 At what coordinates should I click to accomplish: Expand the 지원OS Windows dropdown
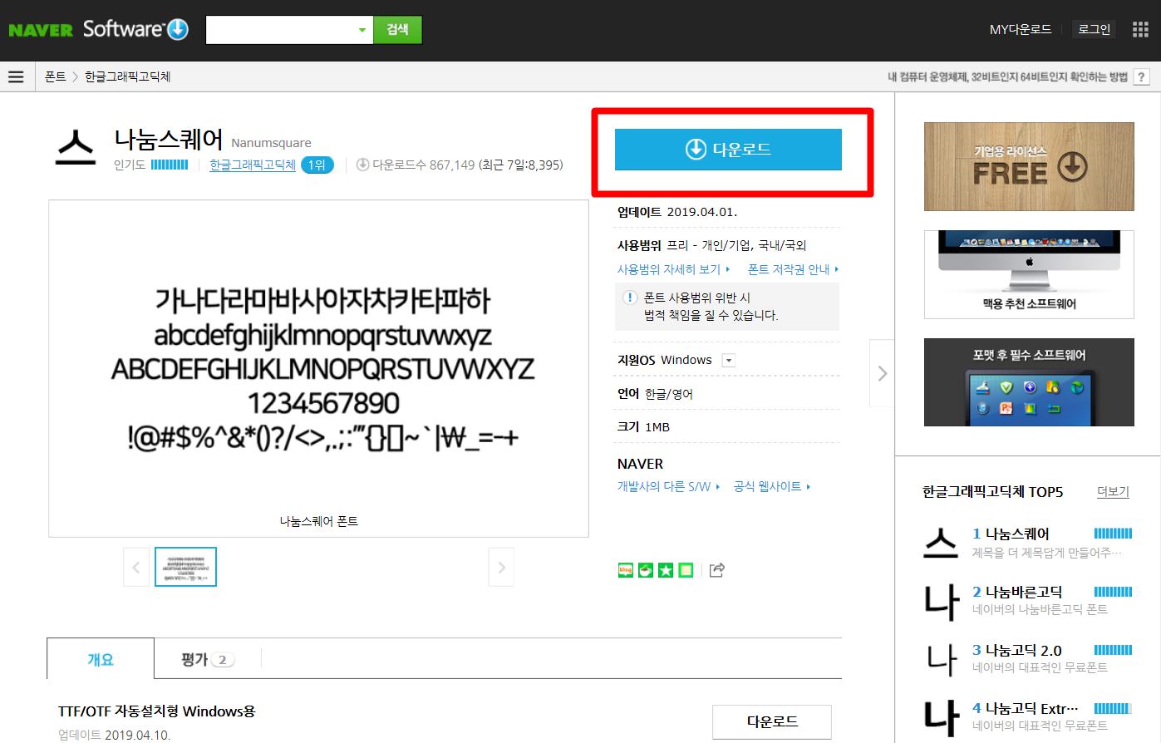click(729, 361)
